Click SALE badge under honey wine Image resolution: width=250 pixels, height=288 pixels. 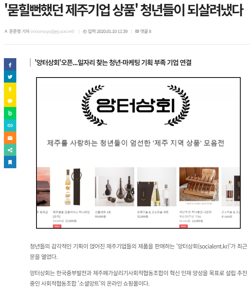(57, 226)
